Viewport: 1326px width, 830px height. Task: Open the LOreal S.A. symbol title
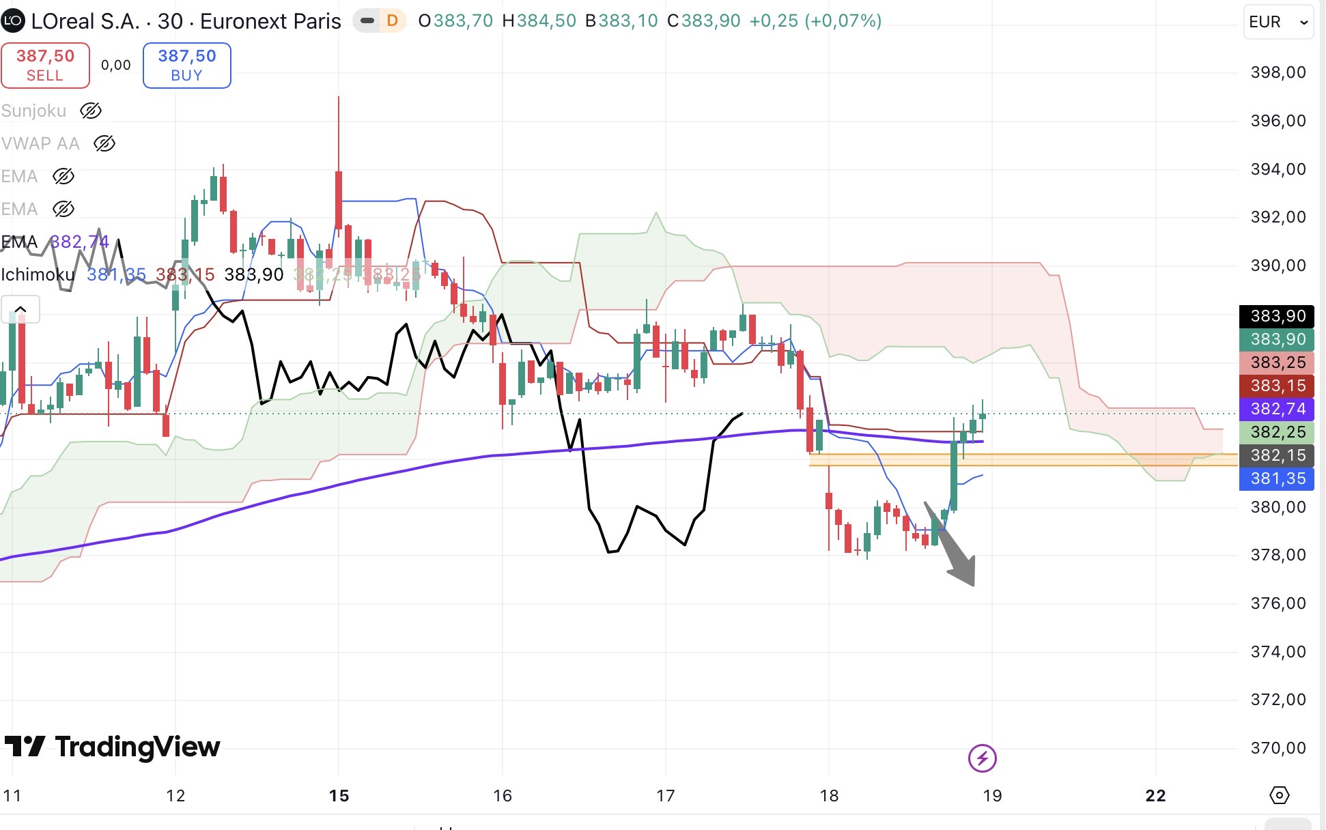tap(186, 21)
